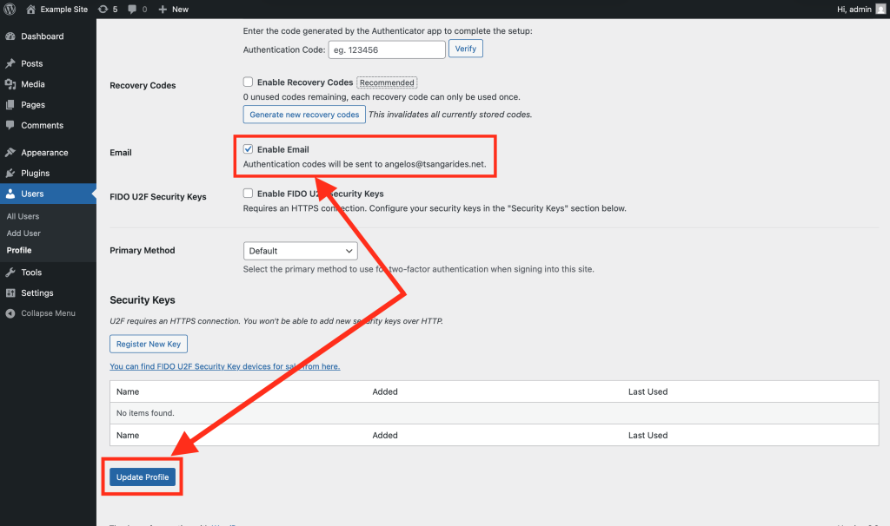Go to Media library in sidebar

33,84
